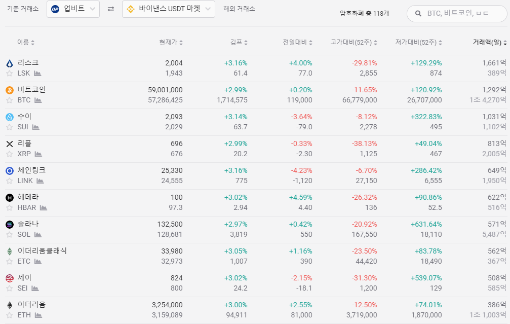Sort by 저가대비(52주) column
This screenshot has width=510, height=324.
[419, 42]
